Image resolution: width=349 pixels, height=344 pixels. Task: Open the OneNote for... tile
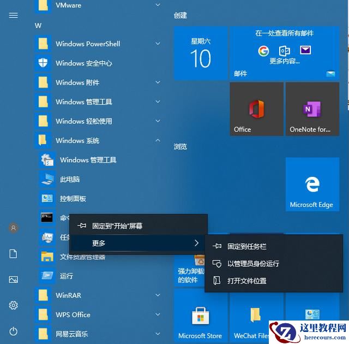pos(312,109)
